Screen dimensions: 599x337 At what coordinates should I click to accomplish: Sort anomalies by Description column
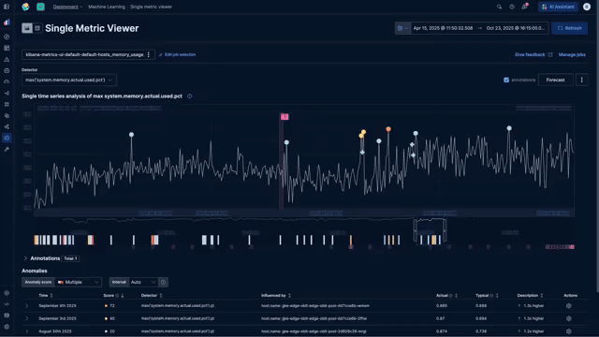(530, 296)
